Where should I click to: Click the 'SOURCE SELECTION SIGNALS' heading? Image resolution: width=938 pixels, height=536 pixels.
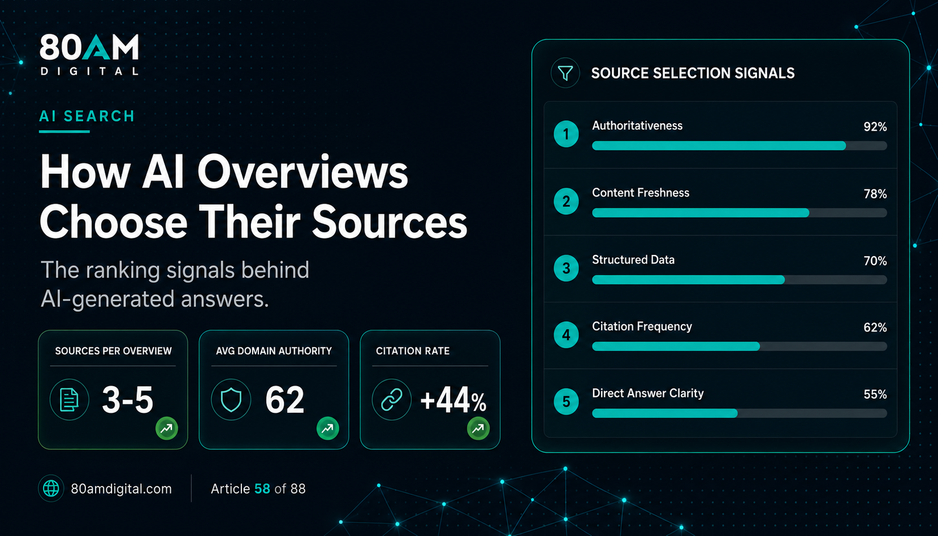click(x=693, y=74)
